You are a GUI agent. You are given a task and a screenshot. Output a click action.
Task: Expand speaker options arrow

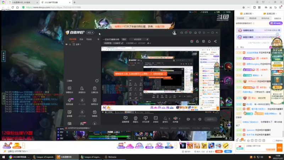[180, 119]
